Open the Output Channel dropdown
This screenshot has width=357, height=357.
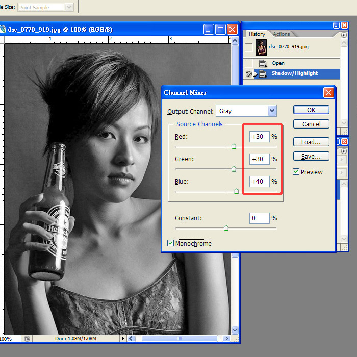pyautogui.click(x=272, y=111)
